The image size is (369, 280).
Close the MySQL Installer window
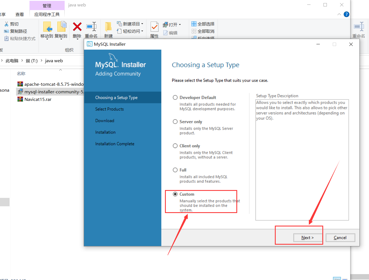(351, 44)
